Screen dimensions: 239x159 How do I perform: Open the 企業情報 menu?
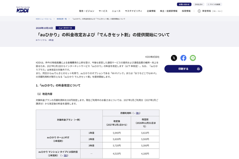point(151,11)
